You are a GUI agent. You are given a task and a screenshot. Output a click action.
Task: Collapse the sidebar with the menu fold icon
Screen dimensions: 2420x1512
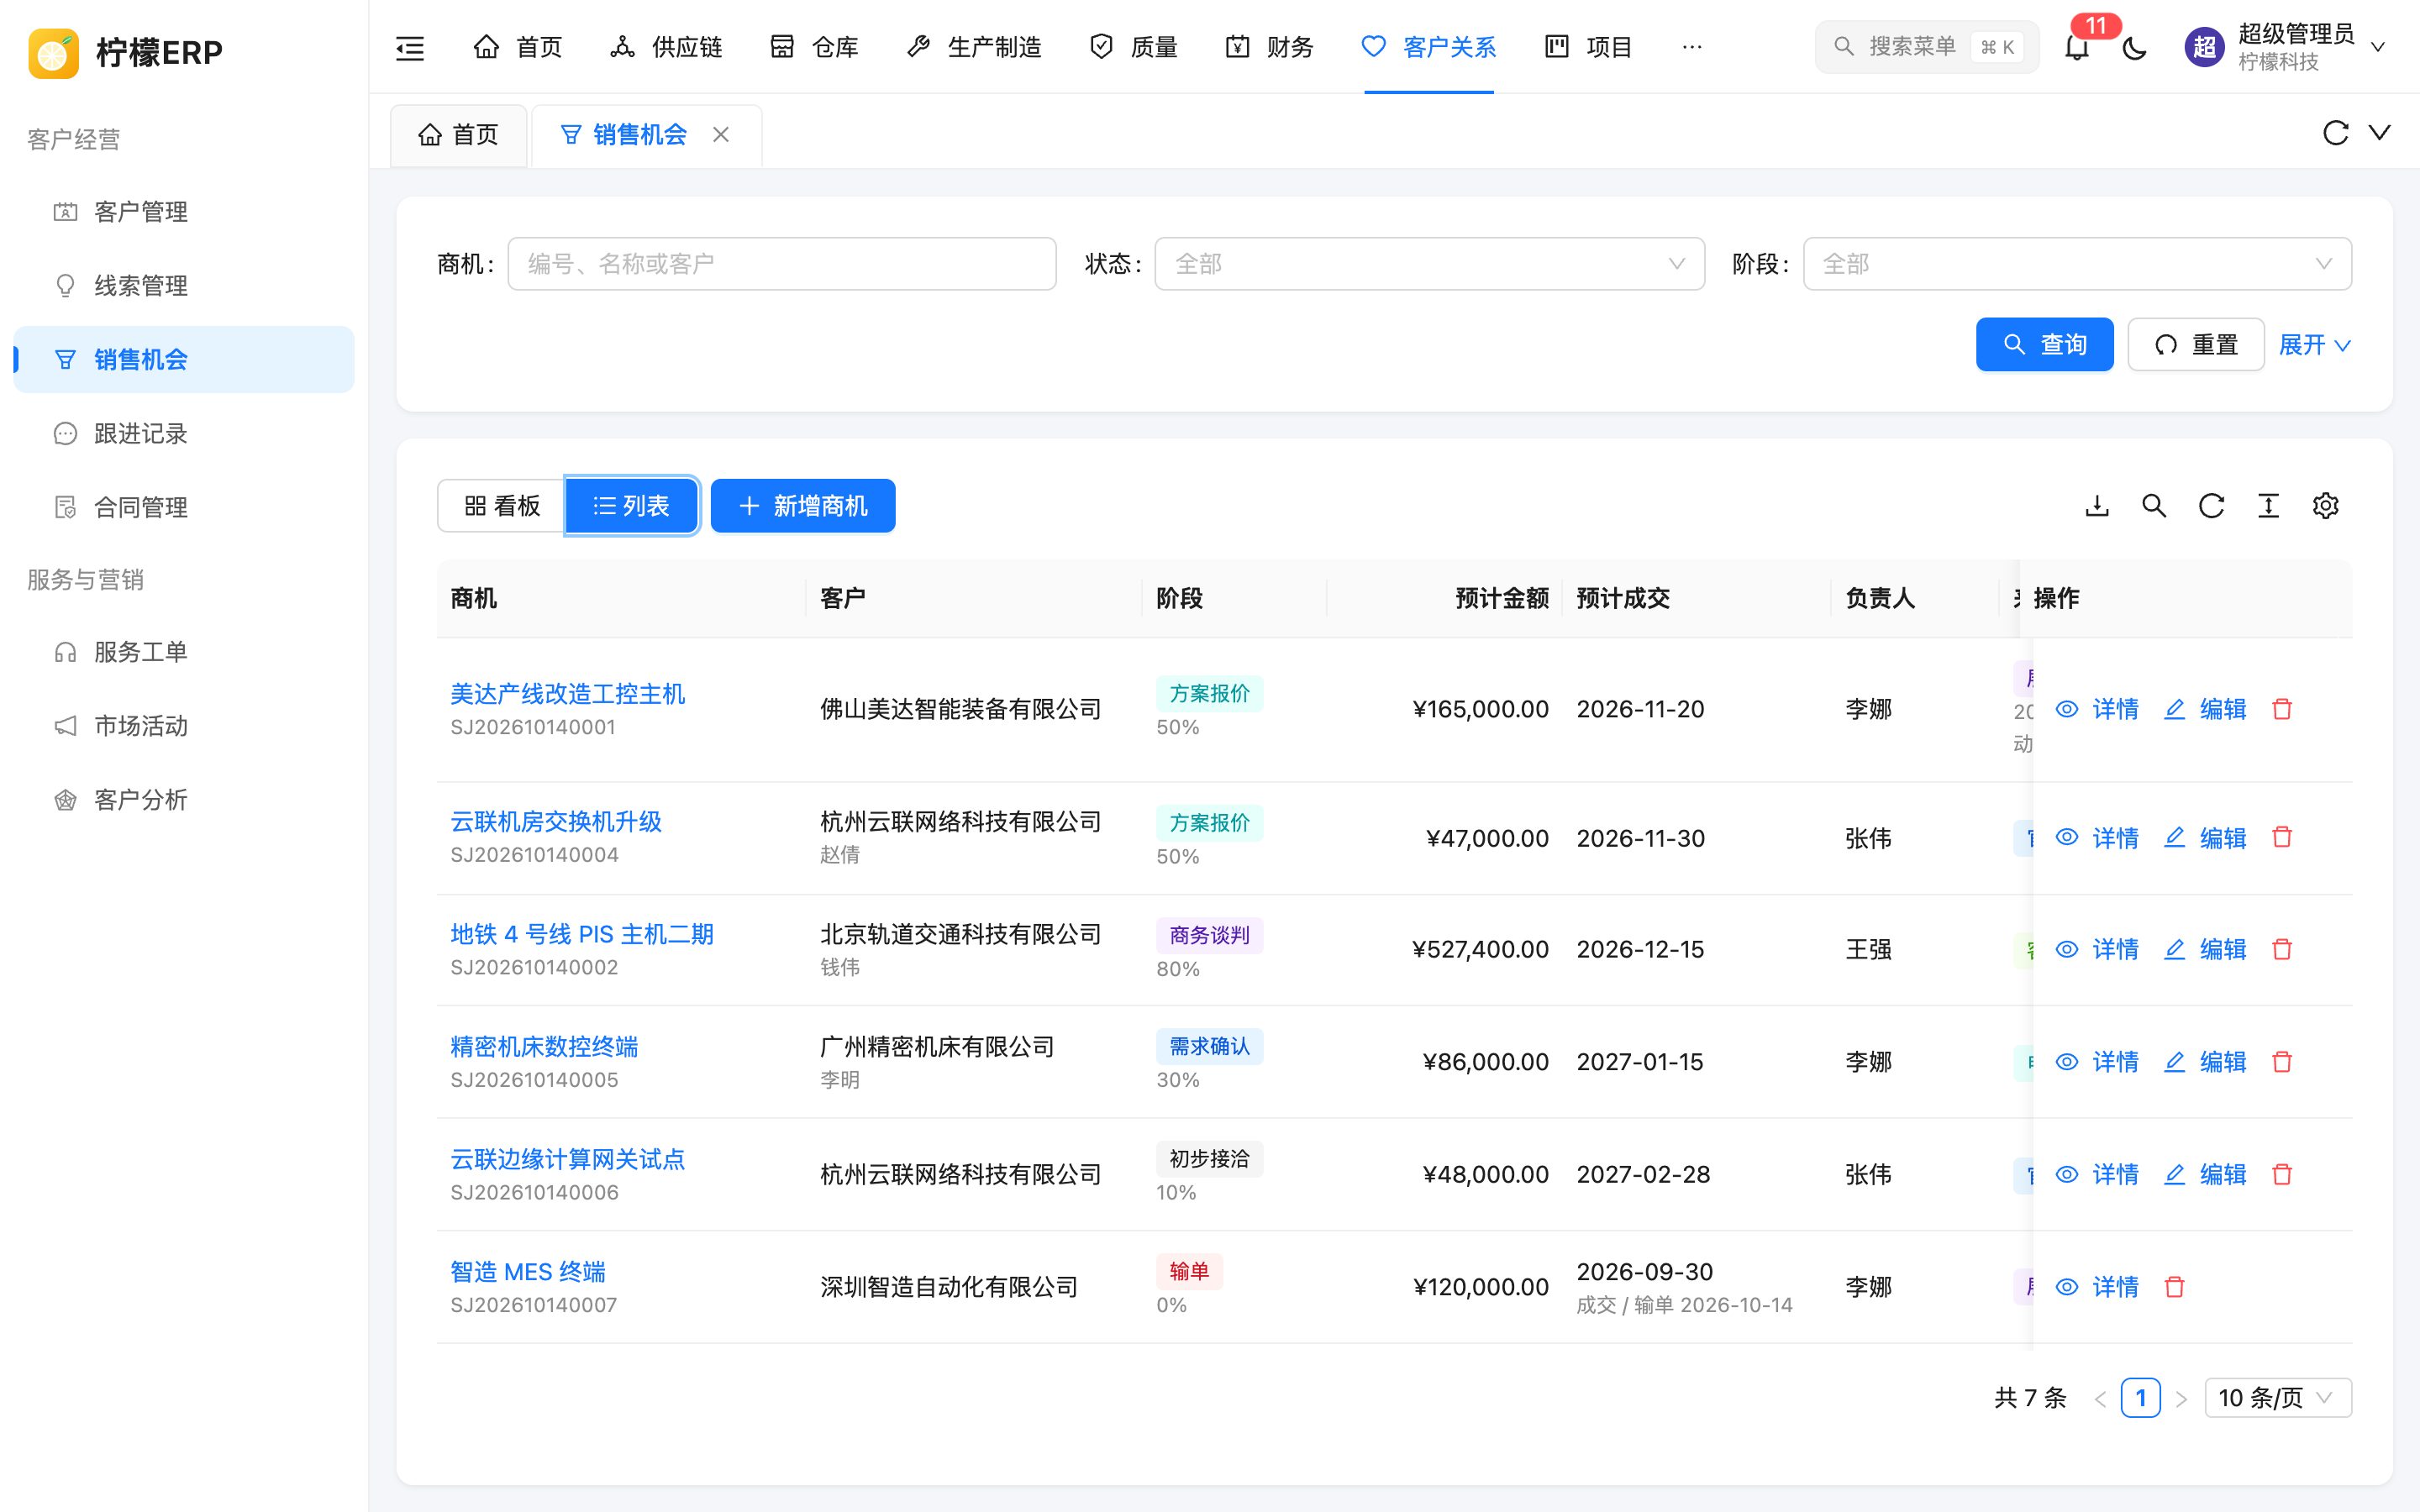coord(410,47)
